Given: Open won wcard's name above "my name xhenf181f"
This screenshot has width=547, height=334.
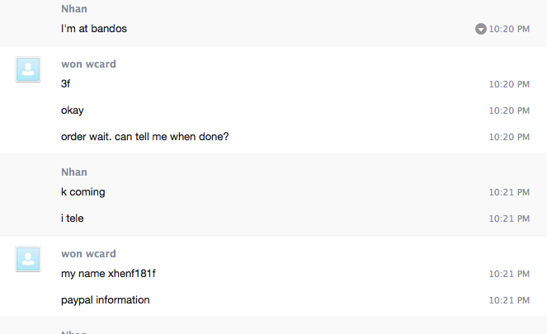Looking at the screenshot, I should click(x=88, y=254).
